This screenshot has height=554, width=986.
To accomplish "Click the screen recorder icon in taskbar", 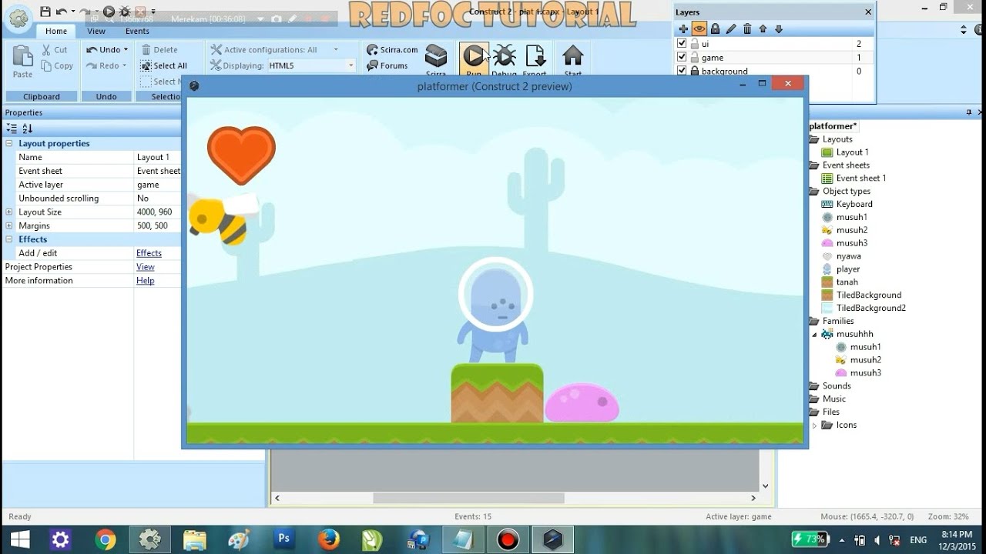I will coord(507,539).
